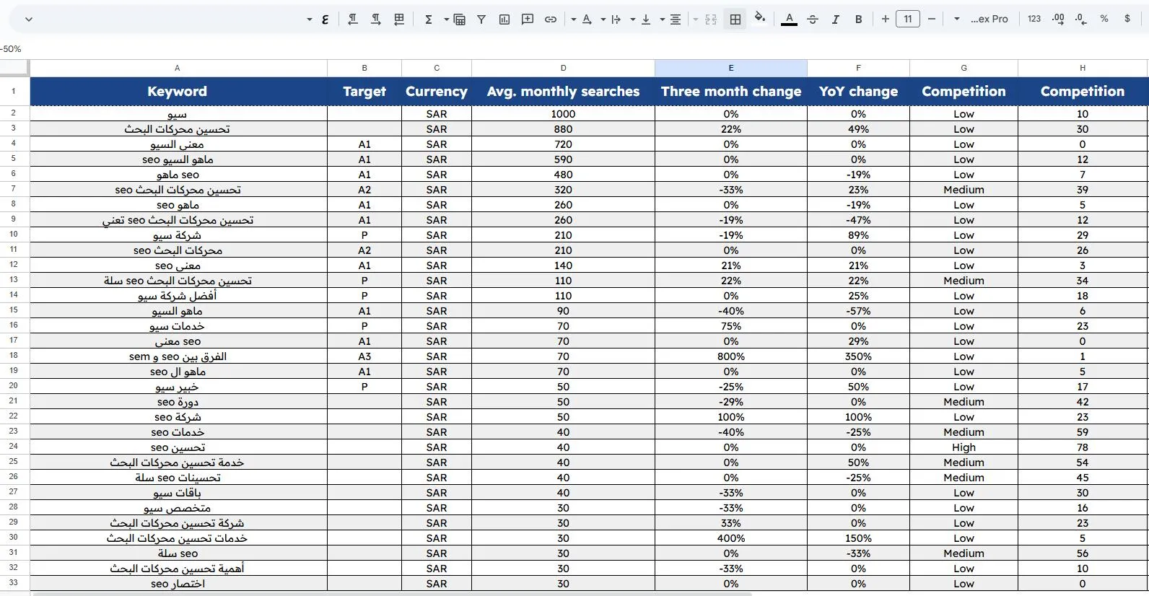Format as percent with the % button
The image size is (1149, 596).
(1104, 19)
